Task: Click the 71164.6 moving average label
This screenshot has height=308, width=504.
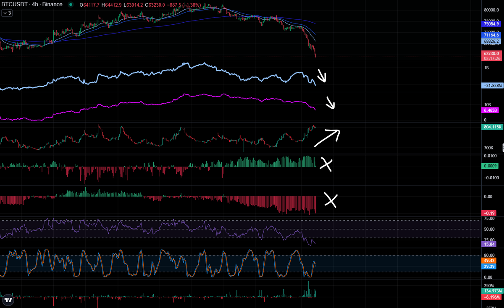Action: 491,35
